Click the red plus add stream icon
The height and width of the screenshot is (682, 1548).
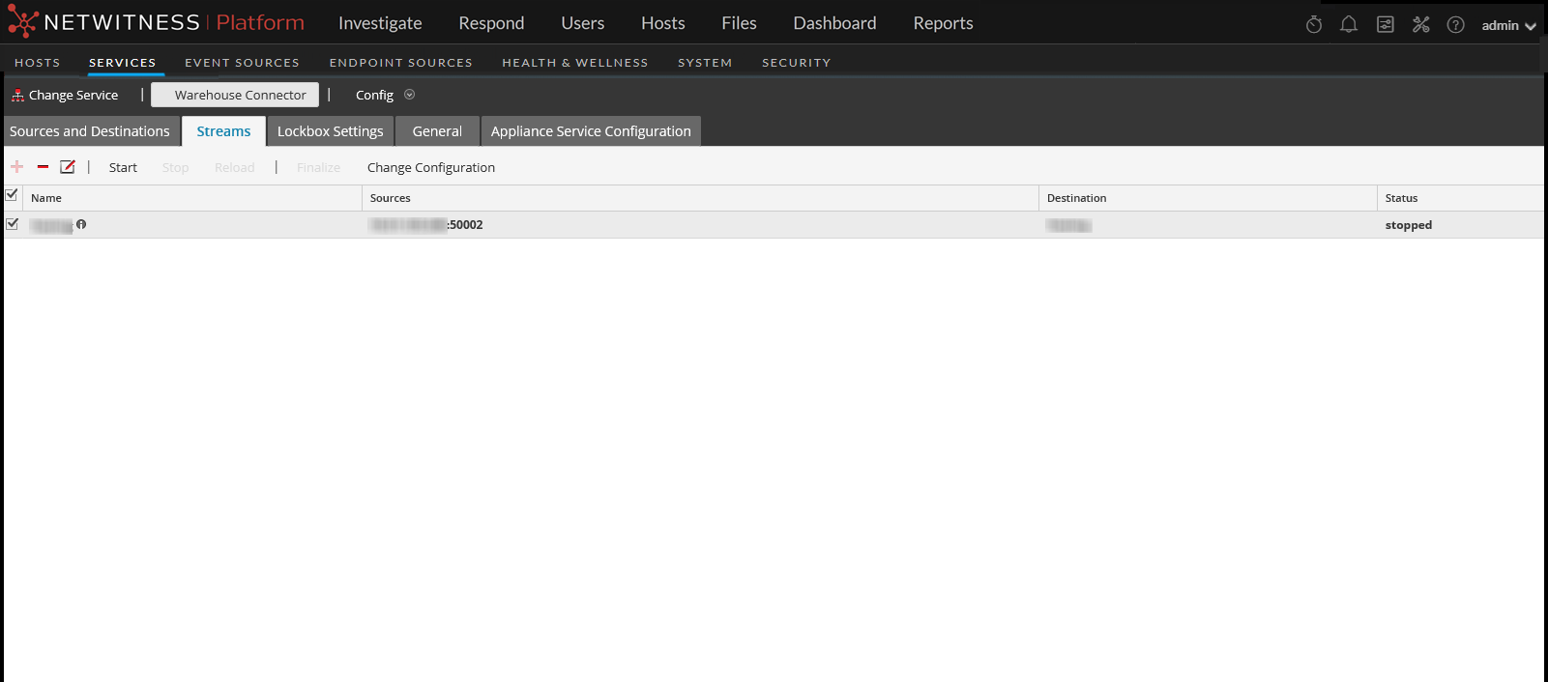point(16,167)
